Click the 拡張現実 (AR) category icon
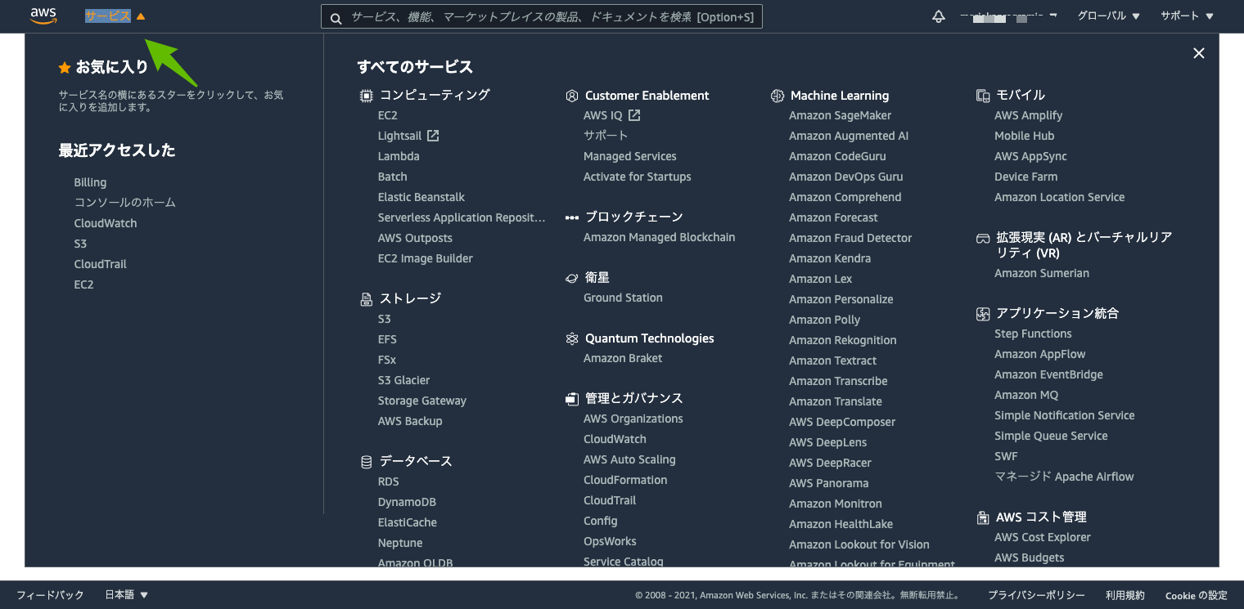The image size is (1244, 609). (x=983, y=238)
